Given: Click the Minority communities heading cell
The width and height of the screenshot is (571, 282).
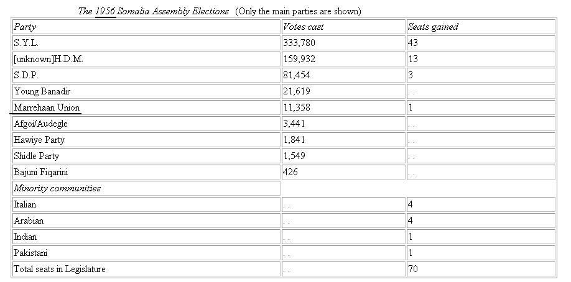Looking at the screenshot, I should 146,188.
